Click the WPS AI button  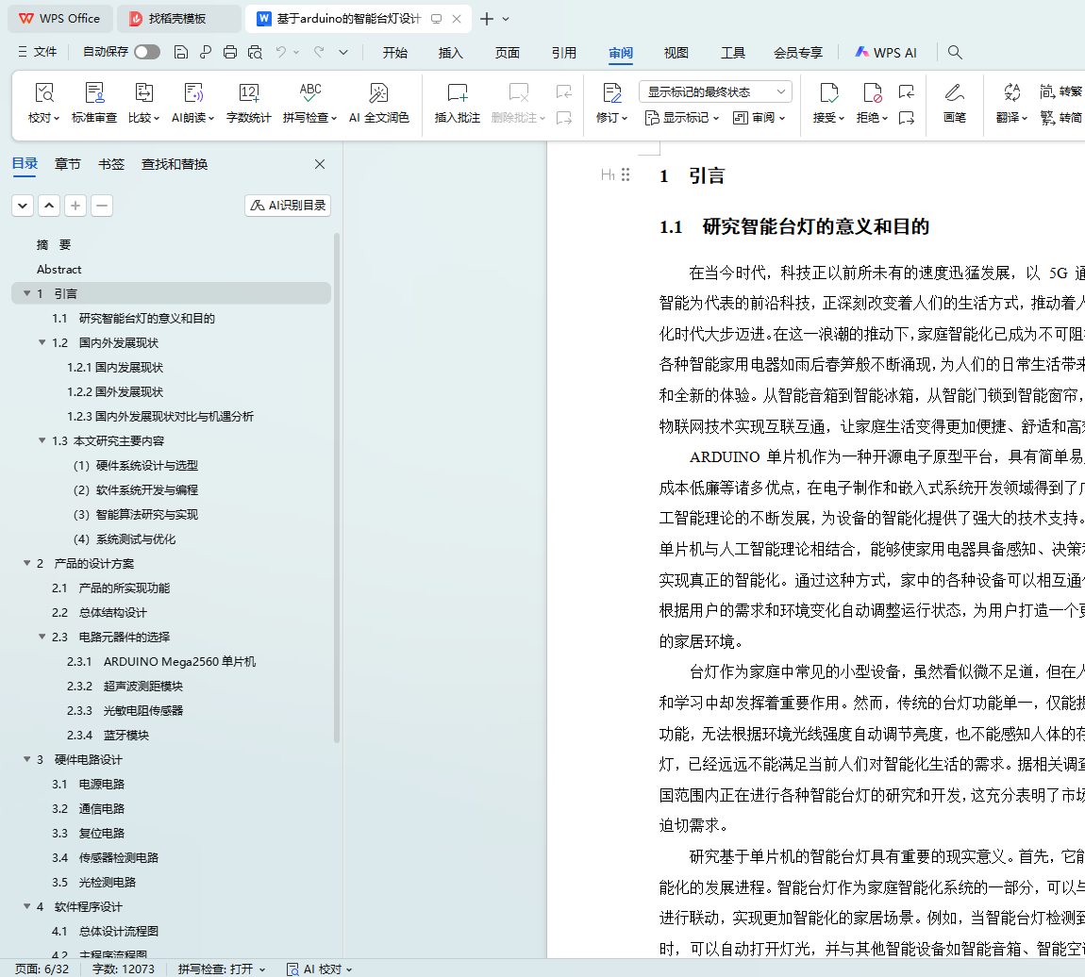(886, 53)
